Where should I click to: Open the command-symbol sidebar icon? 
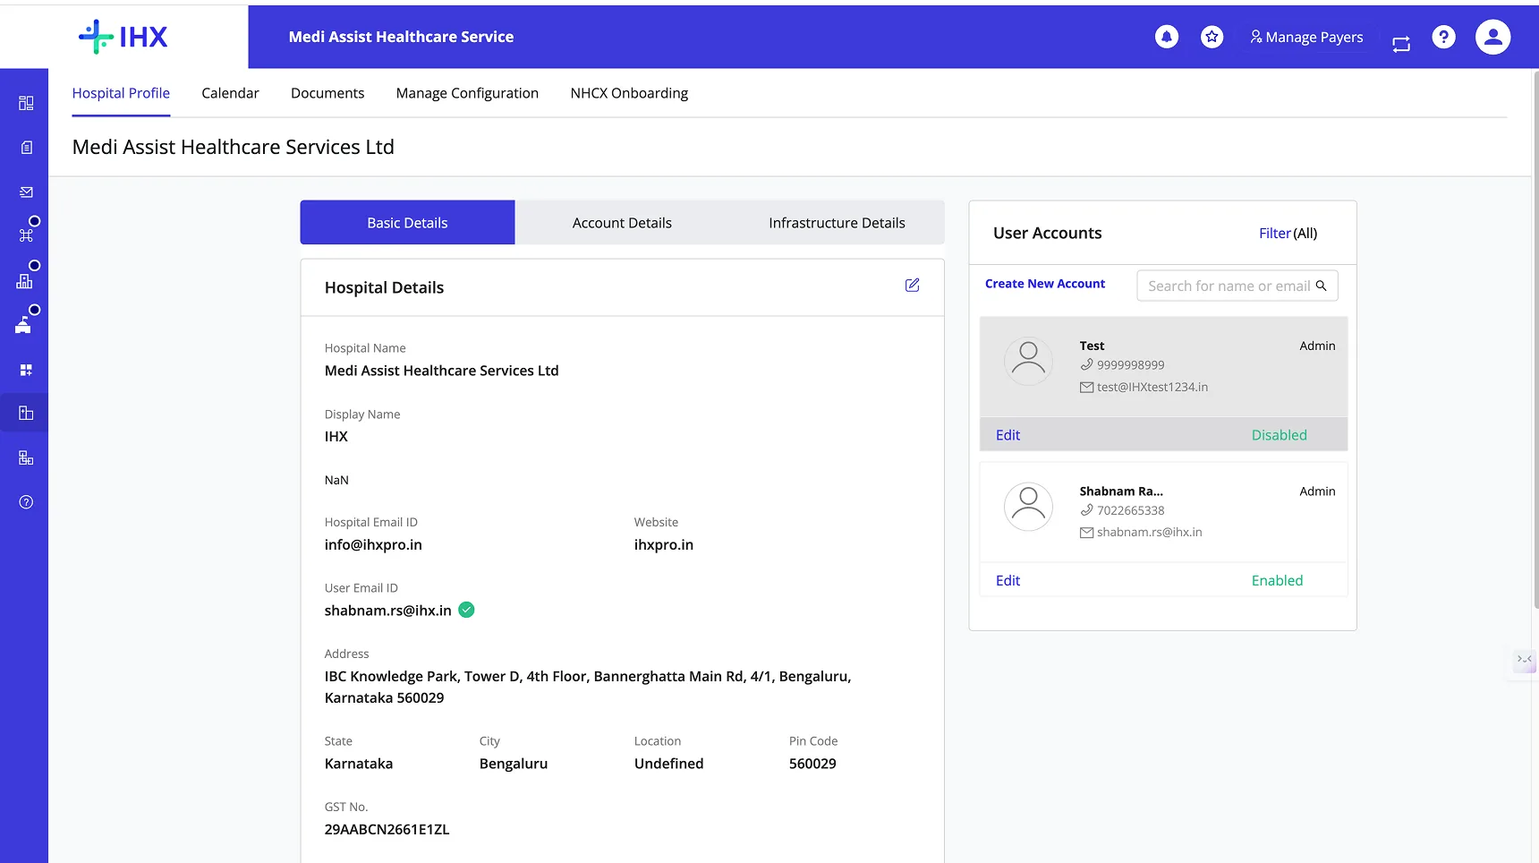(x=26, y=235)
